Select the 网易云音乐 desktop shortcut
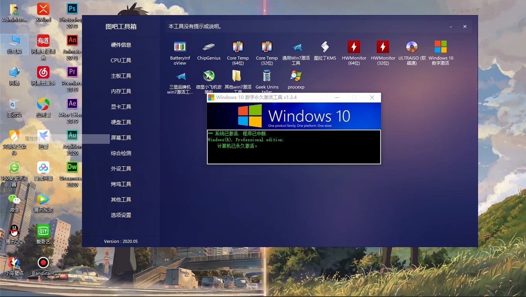The height and width of the screenshot is (297, 526). (43, 76)
